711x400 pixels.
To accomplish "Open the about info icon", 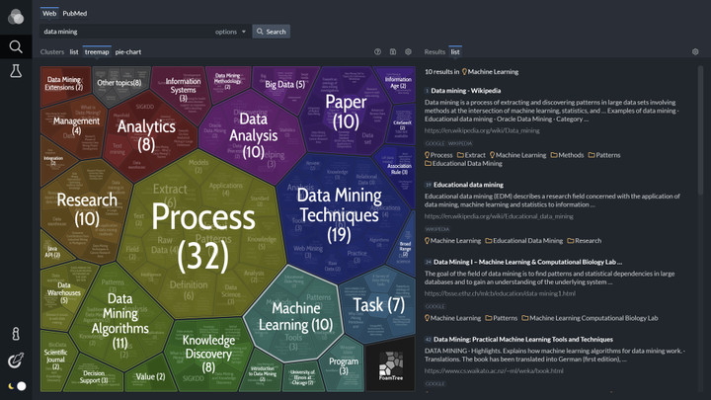I will coord(16,334).
